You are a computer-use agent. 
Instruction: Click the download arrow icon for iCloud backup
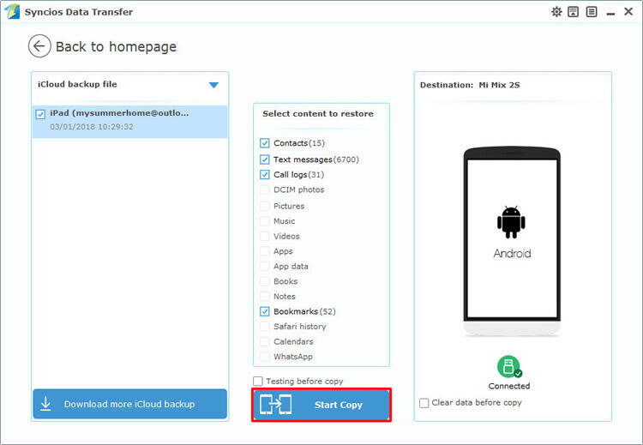(46, 404)
